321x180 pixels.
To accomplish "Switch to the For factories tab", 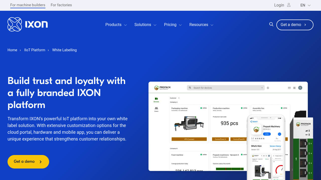I will click(61, 5).
